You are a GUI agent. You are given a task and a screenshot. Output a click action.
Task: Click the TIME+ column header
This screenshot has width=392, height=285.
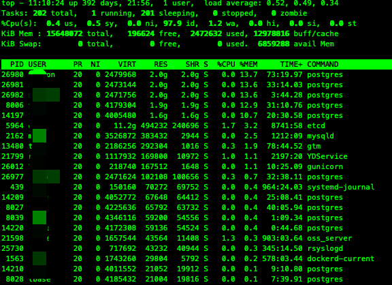291,64
